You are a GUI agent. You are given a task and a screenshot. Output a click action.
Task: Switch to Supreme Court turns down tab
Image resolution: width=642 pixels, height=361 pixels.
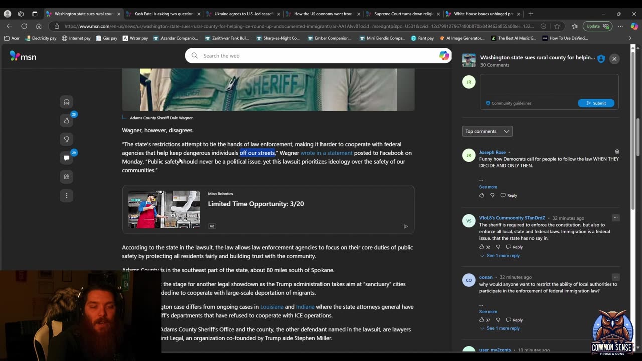[x=403, y=14]
